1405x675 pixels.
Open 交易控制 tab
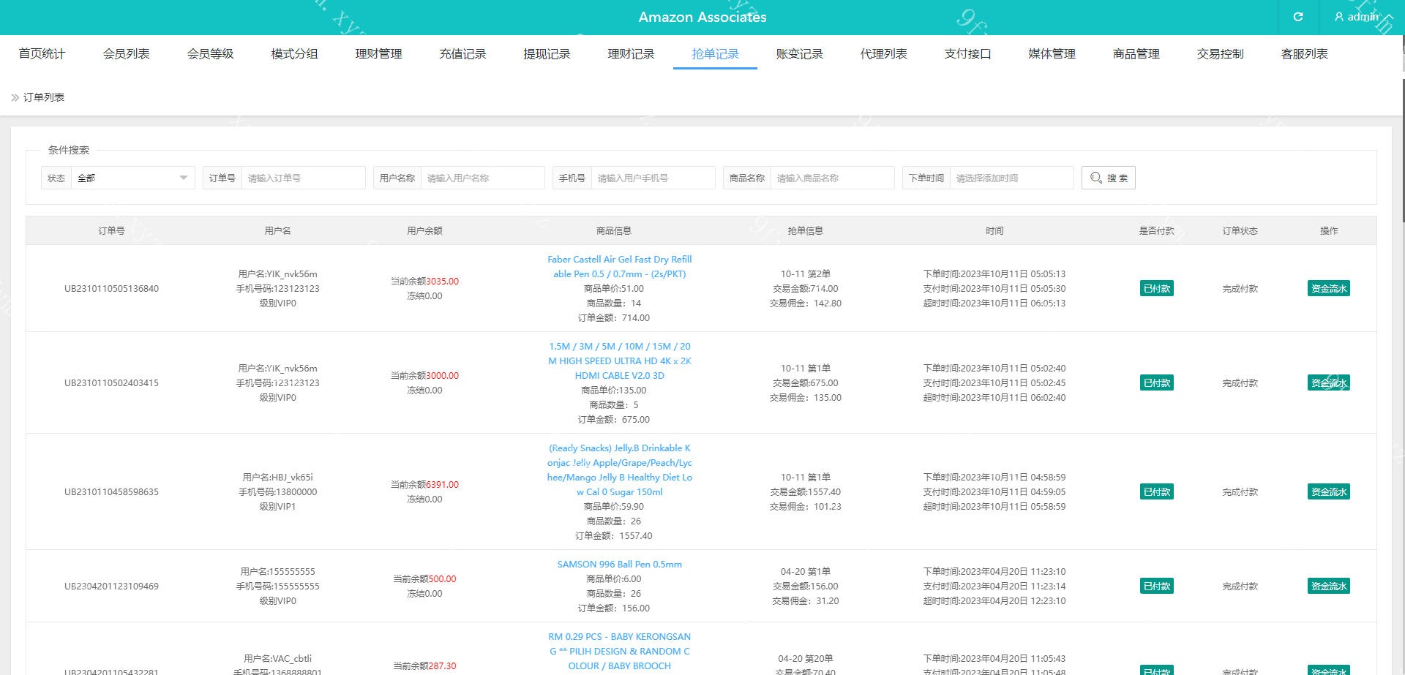pos(1220,53)
